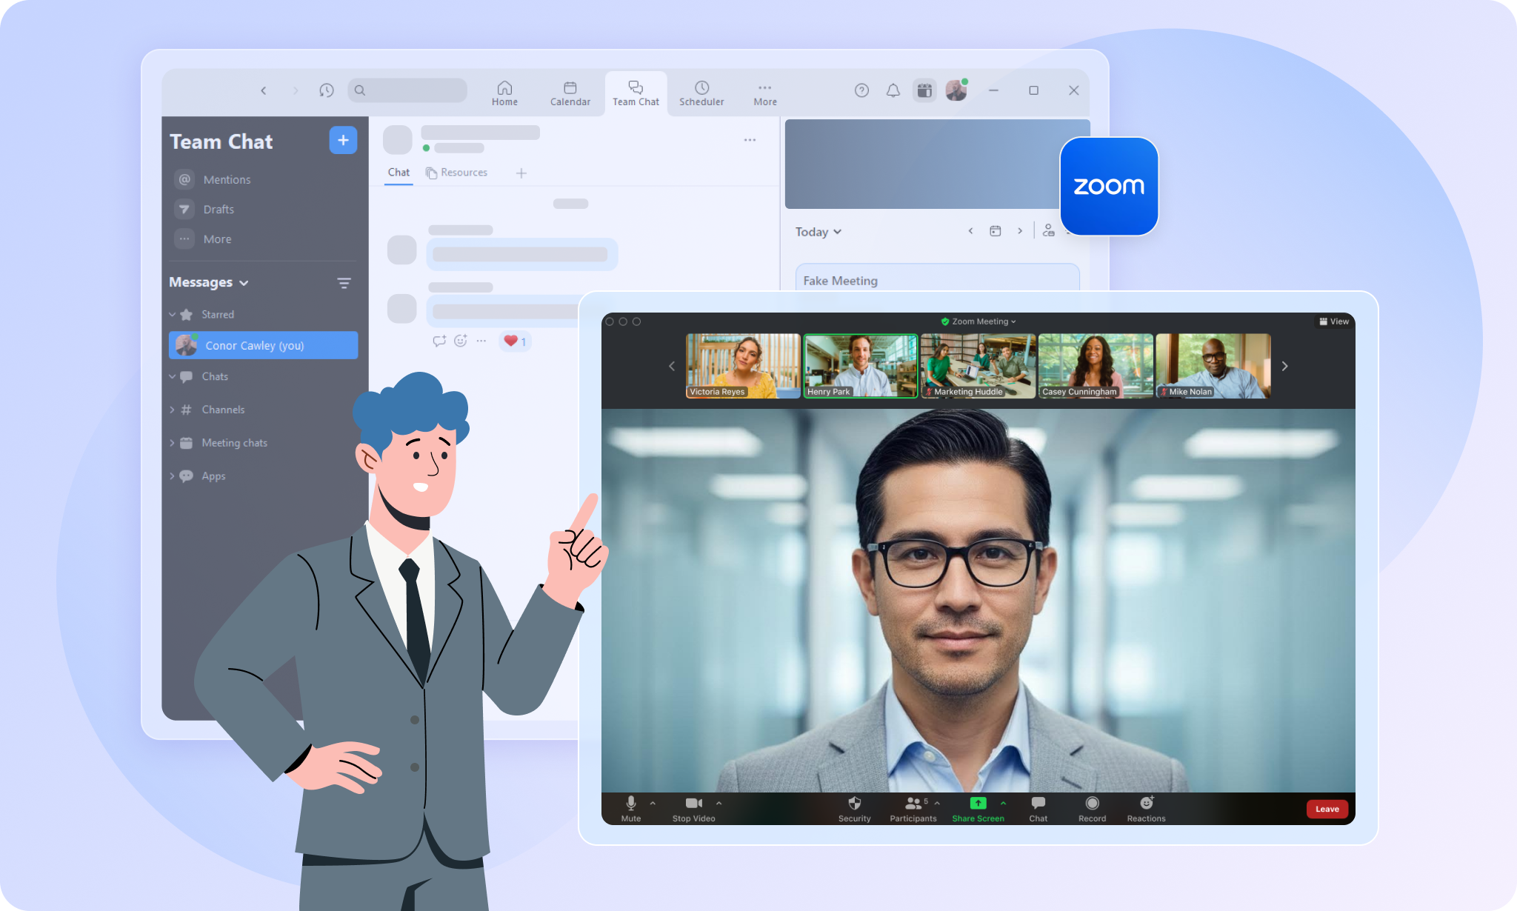Open video options arrow next to Stop Video
Image resolution: width=1517 pixels, height=911 pixels.
click(719, 803)
